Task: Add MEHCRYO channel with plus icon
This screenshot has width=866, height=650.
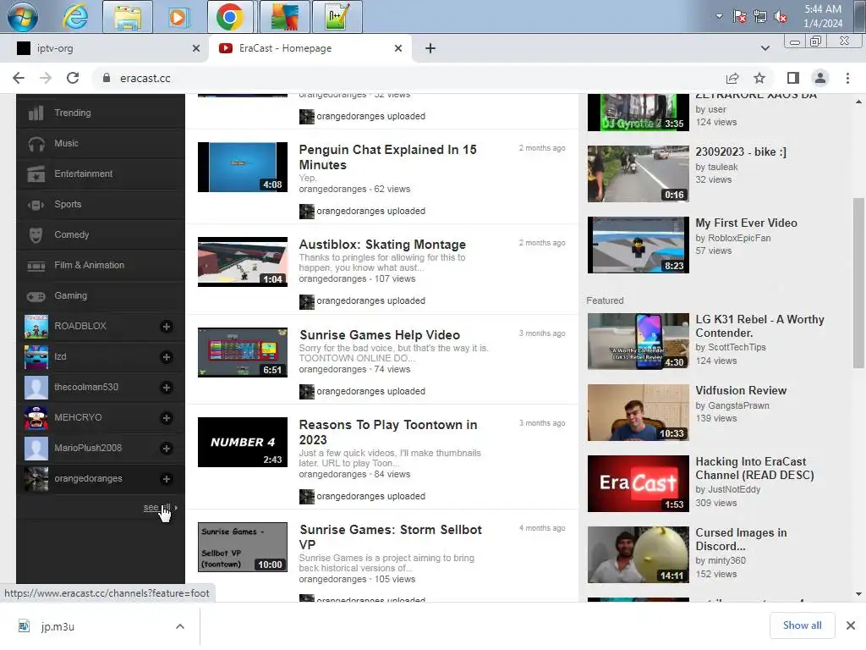Action: coord(167,418)
